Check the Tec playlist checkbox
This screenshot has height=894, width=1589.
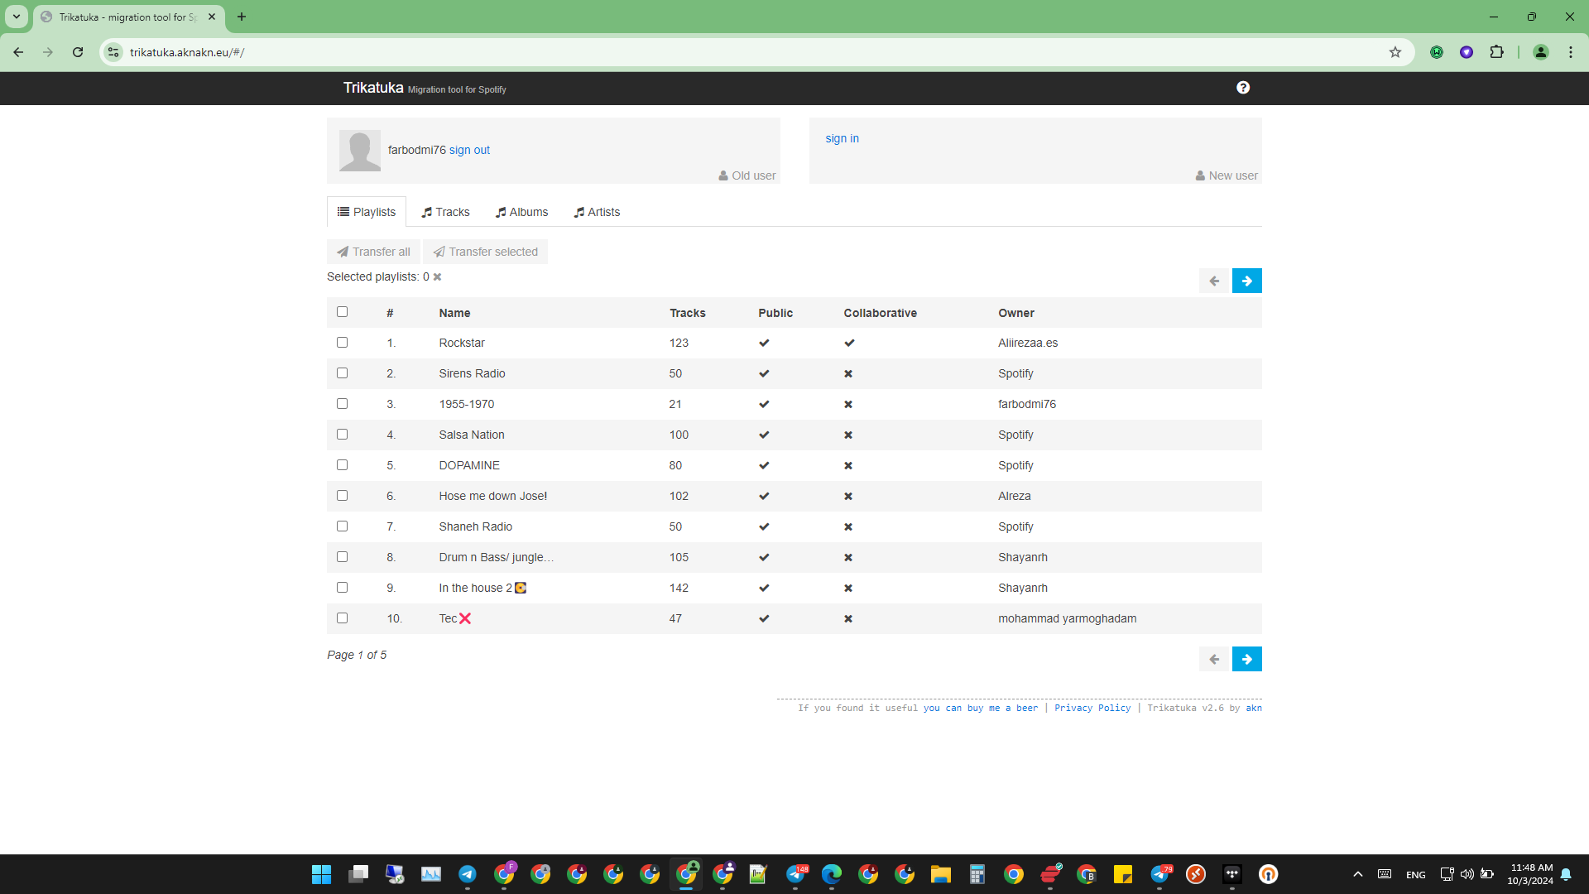point(343,618)
